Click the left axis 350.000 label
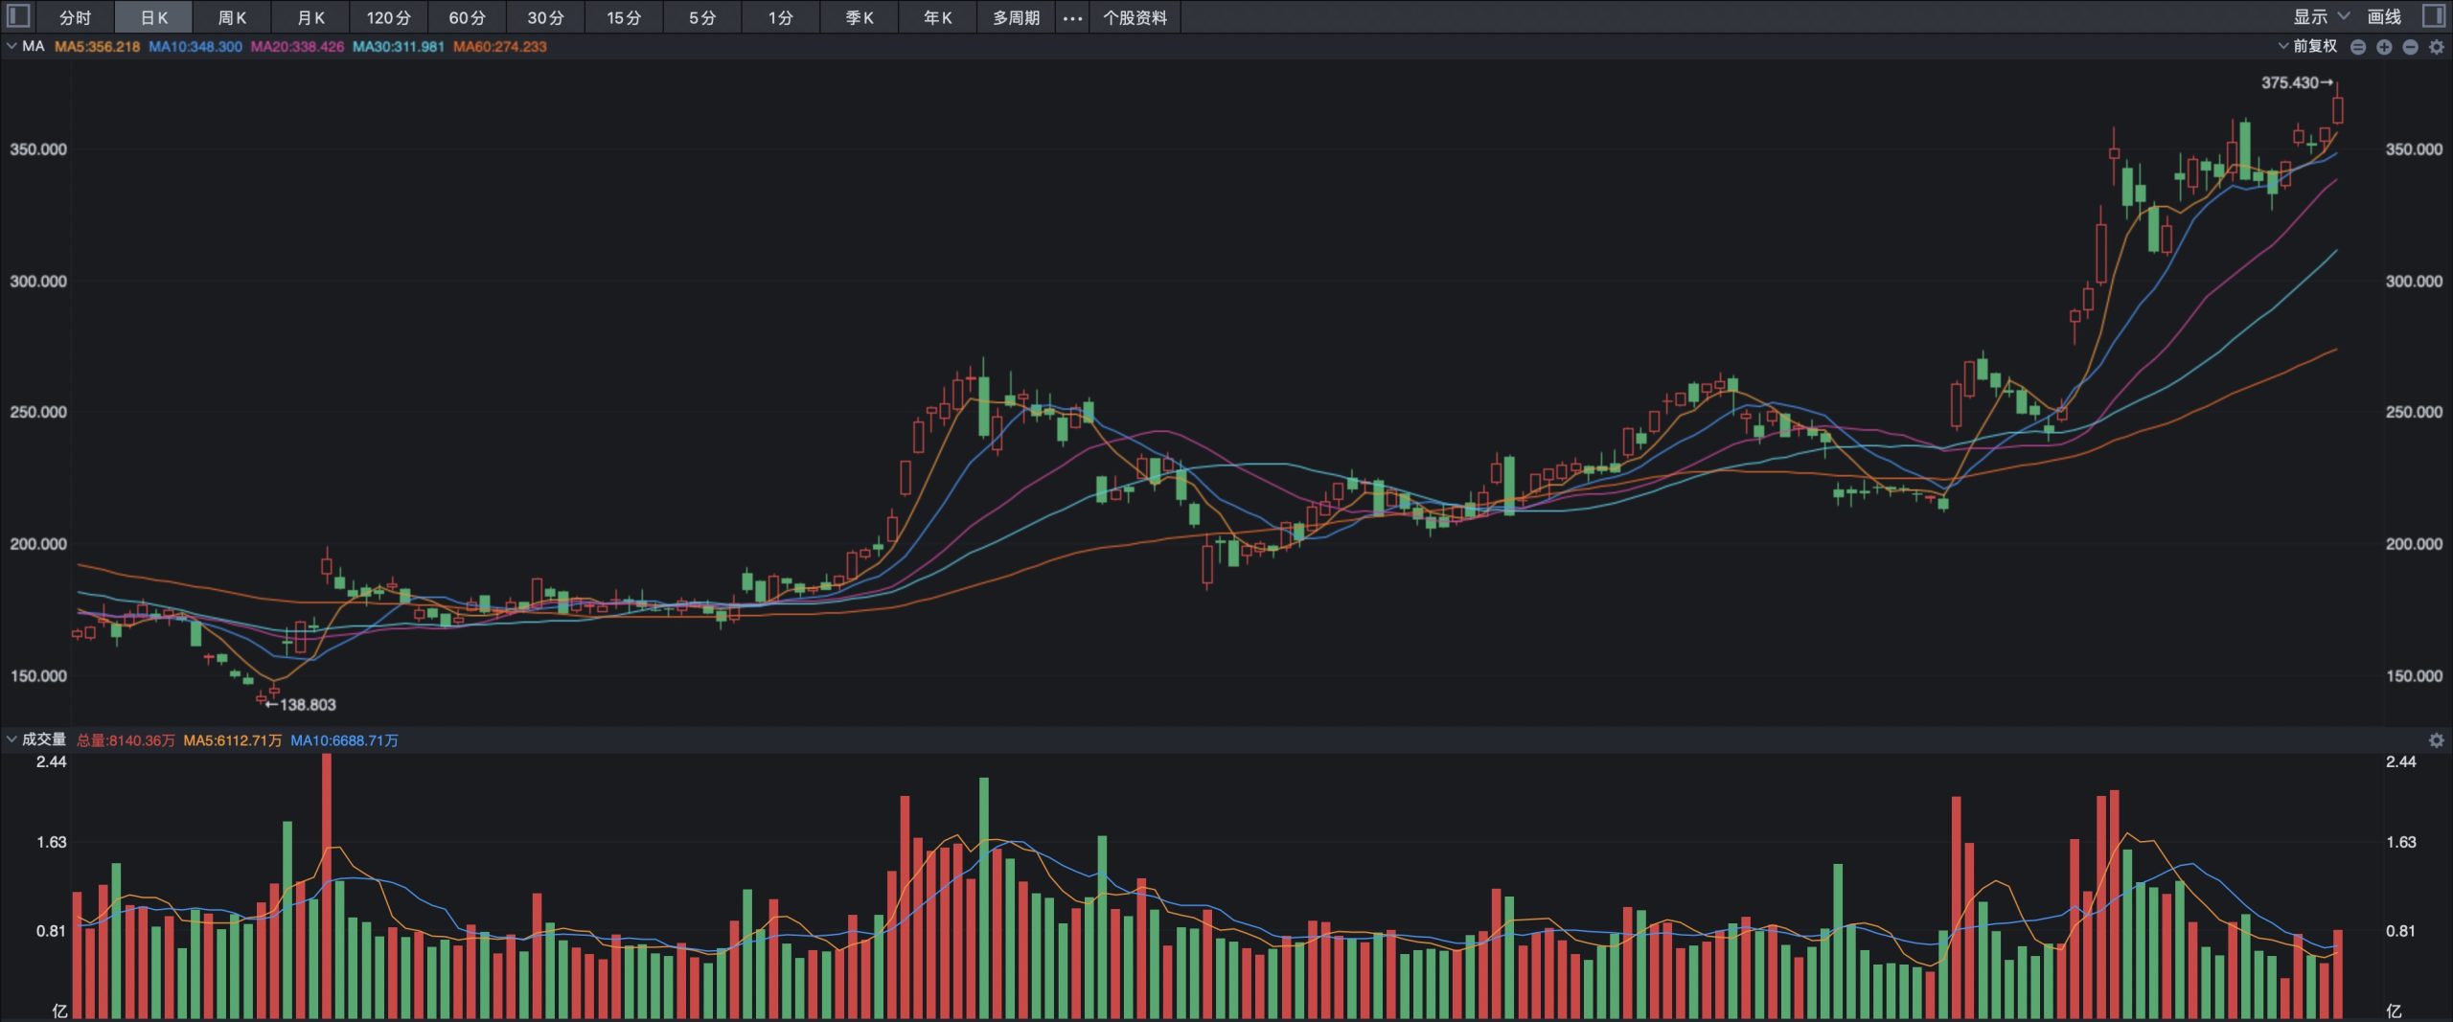This screenshot has width=2453, height=1022. pos(38,149)
